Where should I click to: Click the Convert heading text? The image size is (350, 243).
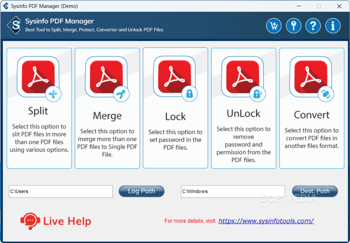[312, 115]
